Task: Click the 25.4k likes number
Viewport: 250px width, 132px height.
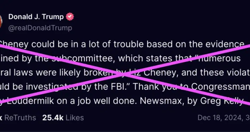Action: click(x=53, y=118)
